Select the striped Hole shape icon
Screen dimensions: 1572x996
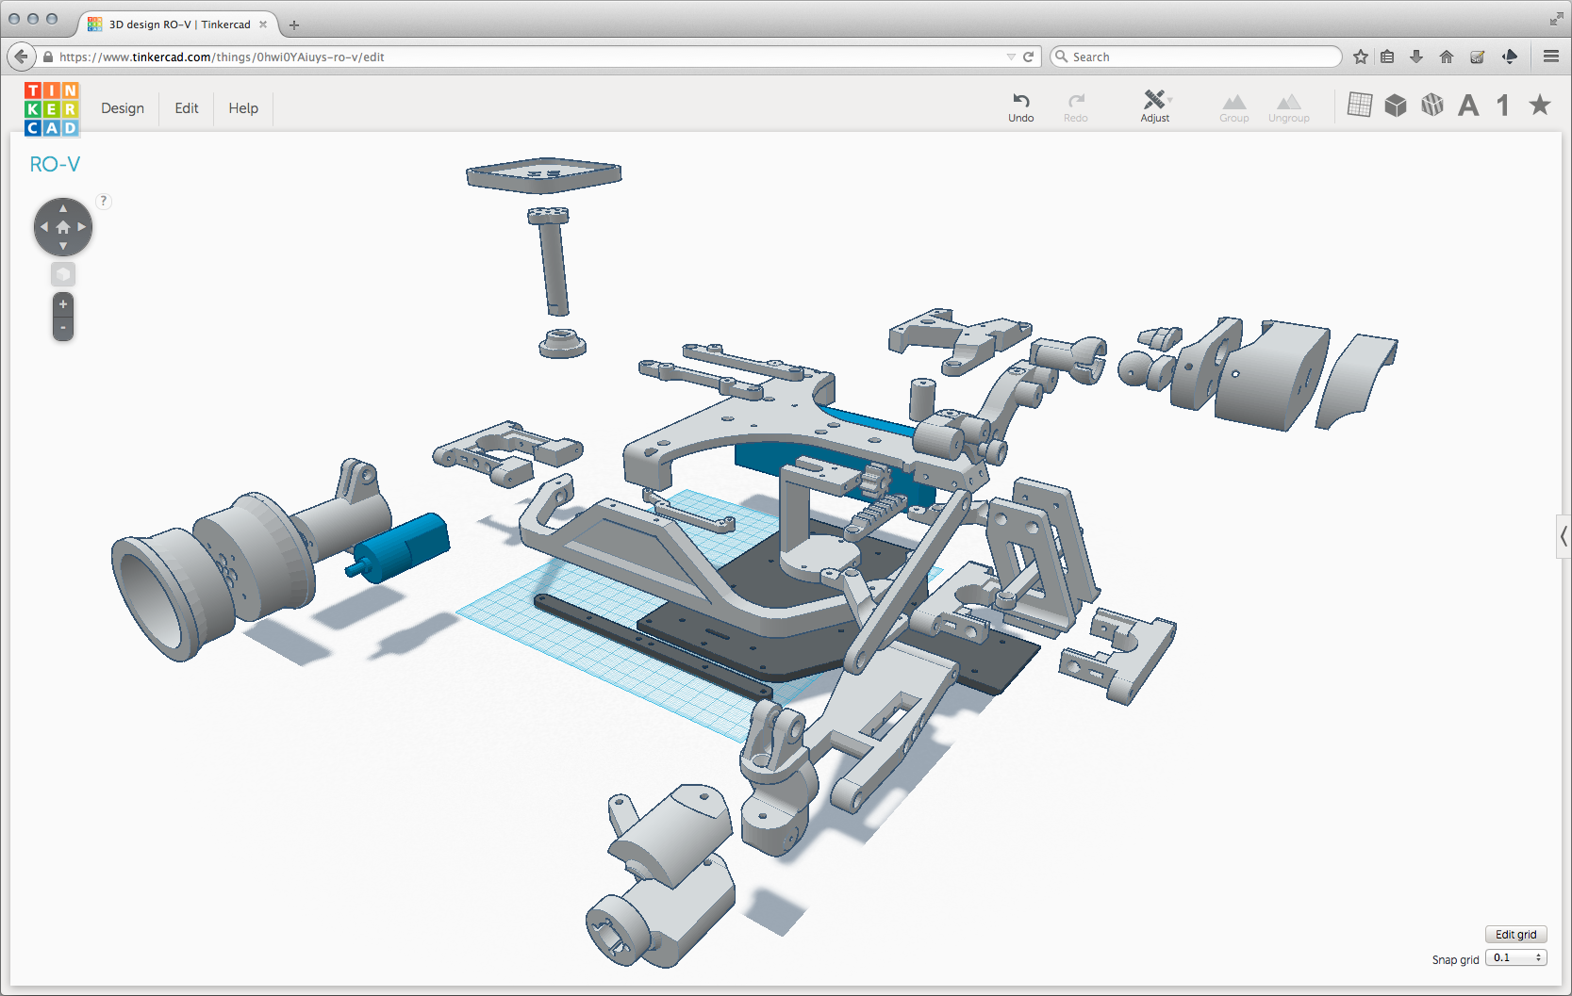click(x=1432, y=105)
